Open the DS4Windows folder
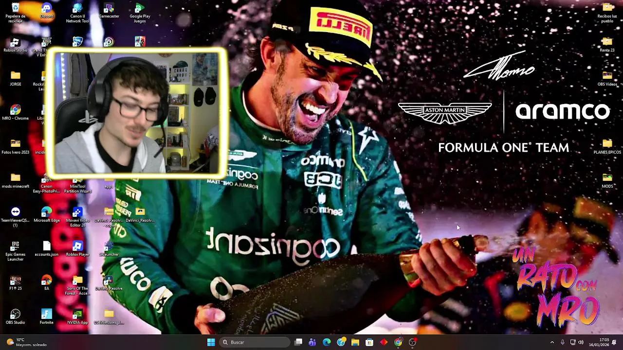 click(x=109, y=317)
